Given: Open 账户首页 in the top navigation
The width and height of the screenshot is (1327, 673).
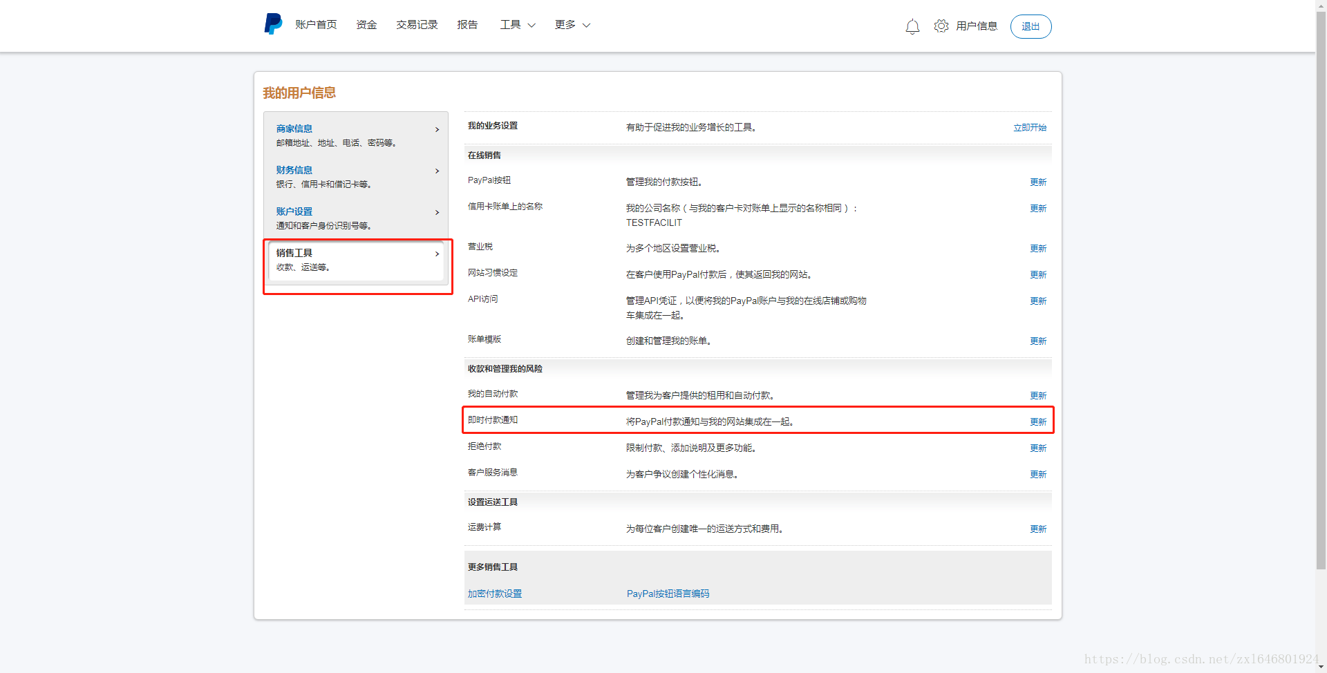Looking at the screenshot, I should coord(316,24).
